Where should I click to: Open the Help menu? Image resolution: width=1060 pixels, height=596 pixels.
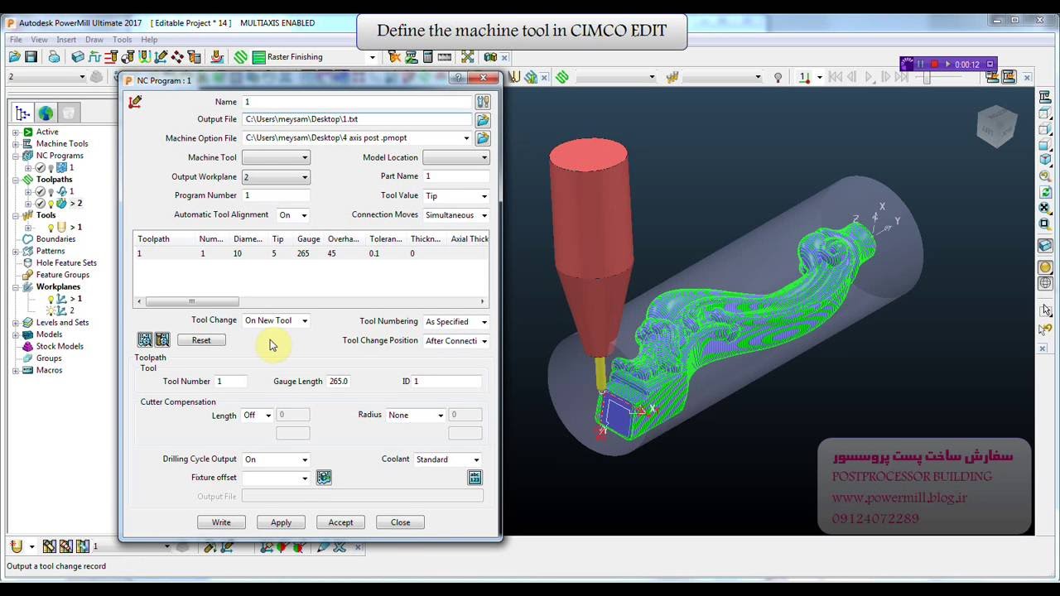tap(149, 40)
